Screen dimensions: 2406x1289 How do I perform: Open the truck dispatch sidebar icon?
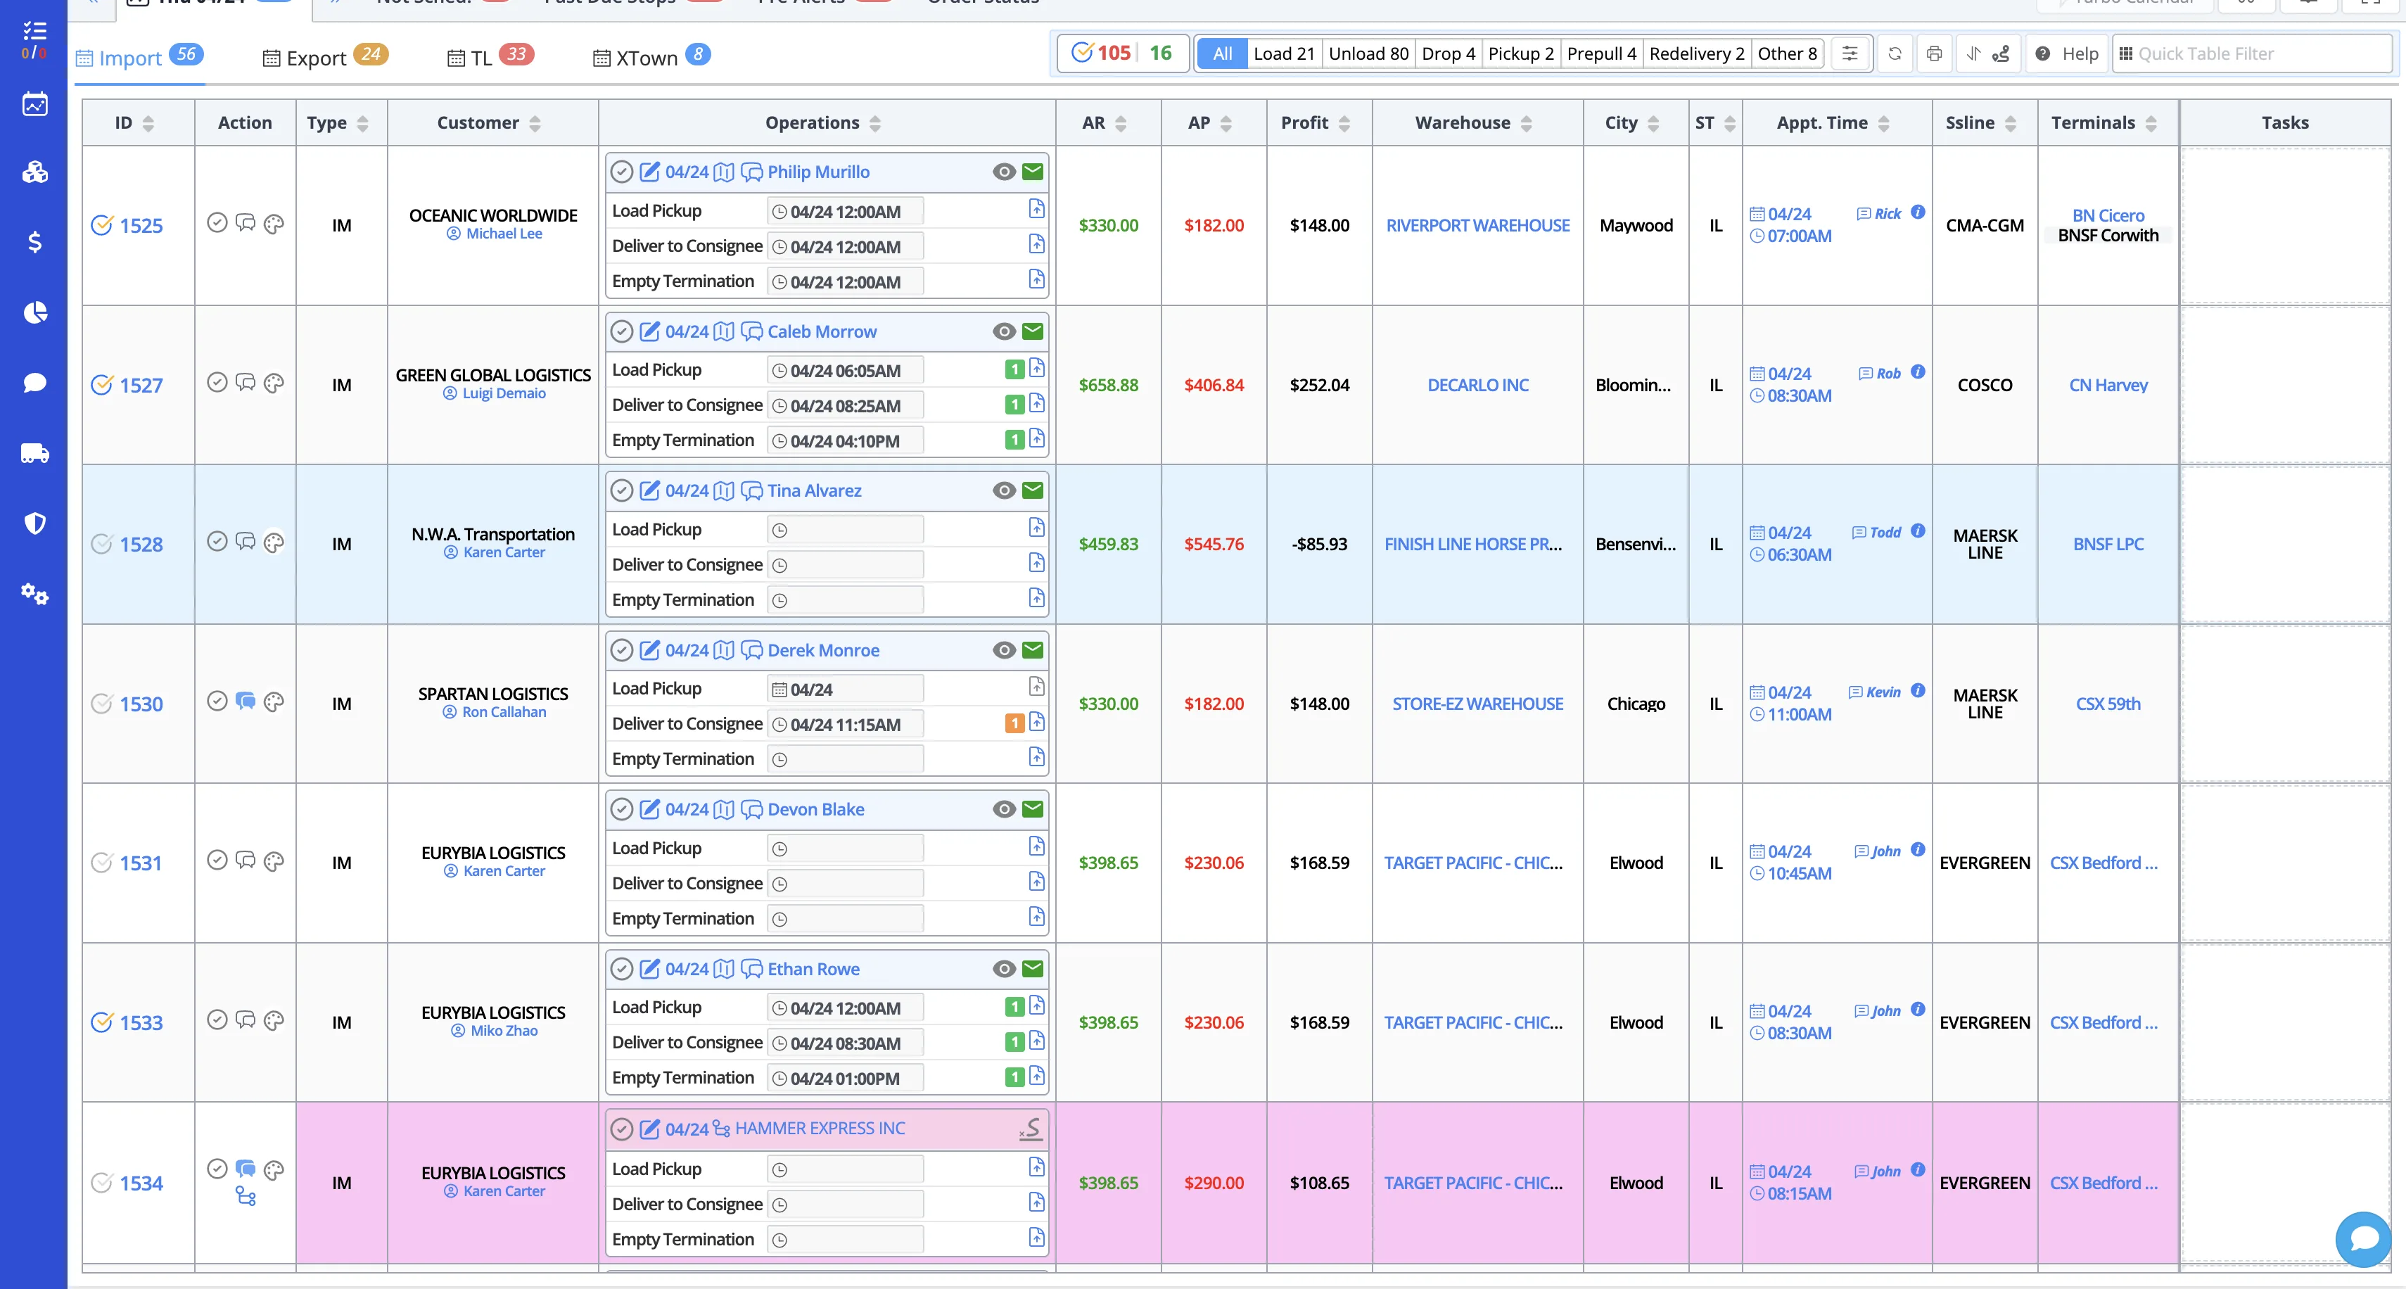tap(34, 454)
